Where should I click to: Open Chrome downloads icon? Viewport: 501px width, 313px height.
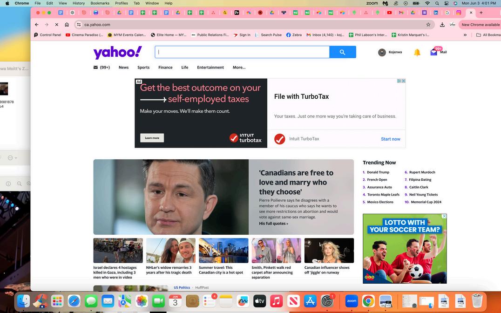[442, 25]
